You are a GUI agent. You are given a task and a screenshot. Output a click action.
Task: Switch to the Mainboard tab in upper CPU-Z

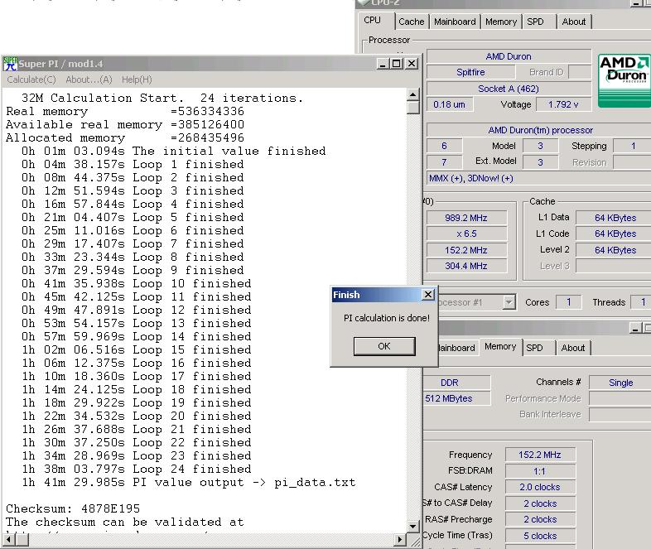click(455, 22)
